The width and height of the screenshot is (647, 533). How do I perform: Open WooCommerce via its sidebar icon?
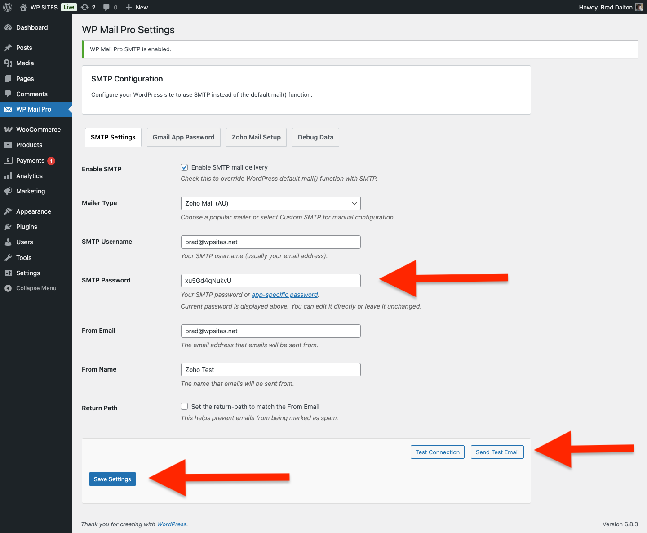pyautogui.click(x=8, y=130)
